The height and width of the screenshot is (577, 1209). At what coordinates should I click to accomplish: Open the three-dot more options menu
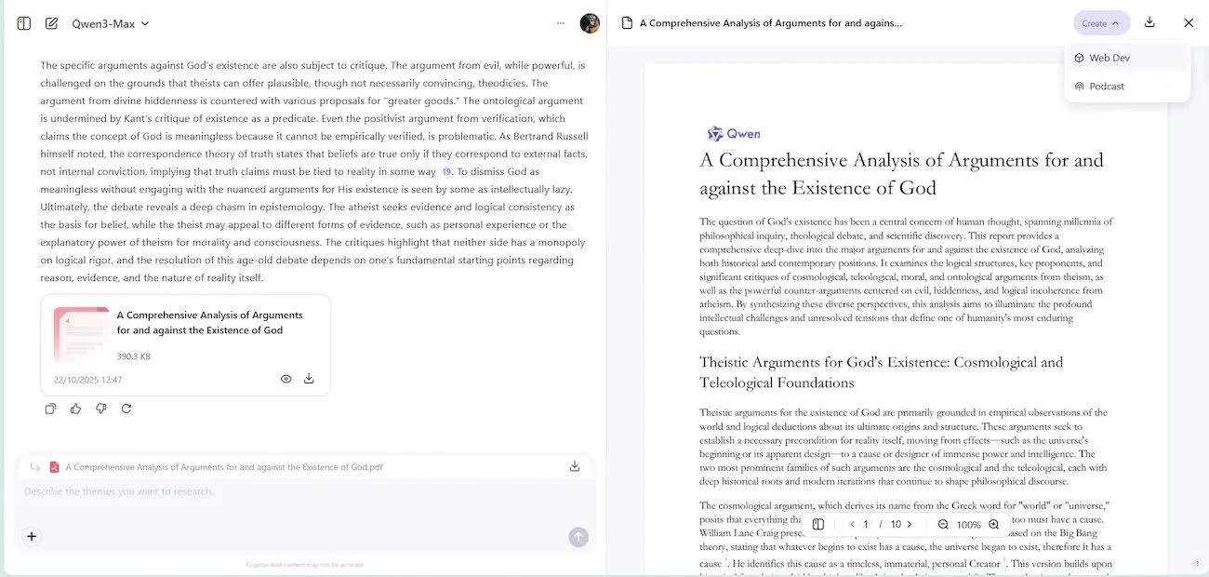point(561,23)
